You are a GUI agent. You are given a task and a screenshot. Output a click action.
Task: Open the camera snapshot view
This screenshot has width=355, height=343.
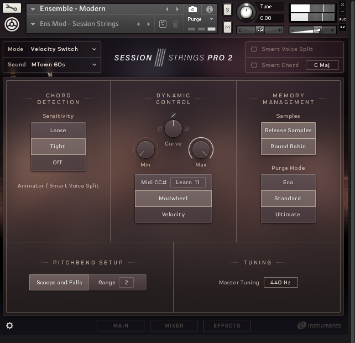coord(192,9)
